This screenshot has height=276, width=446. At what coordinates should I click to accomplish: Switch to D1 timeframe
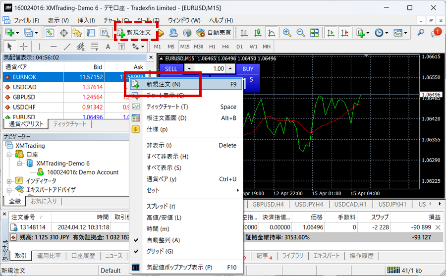(x=239, y=47)
